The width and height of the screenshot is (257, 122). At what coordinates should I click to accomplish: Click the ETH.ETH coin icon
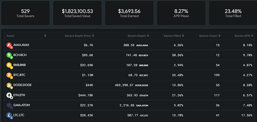(x=10, y=95)
